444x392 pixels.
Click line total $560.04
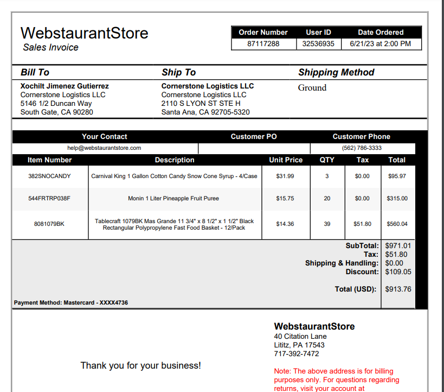397,224
